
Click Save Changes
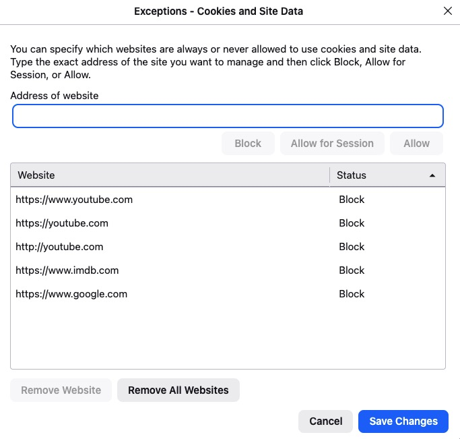pyautogui.click(x=403, y=421)
